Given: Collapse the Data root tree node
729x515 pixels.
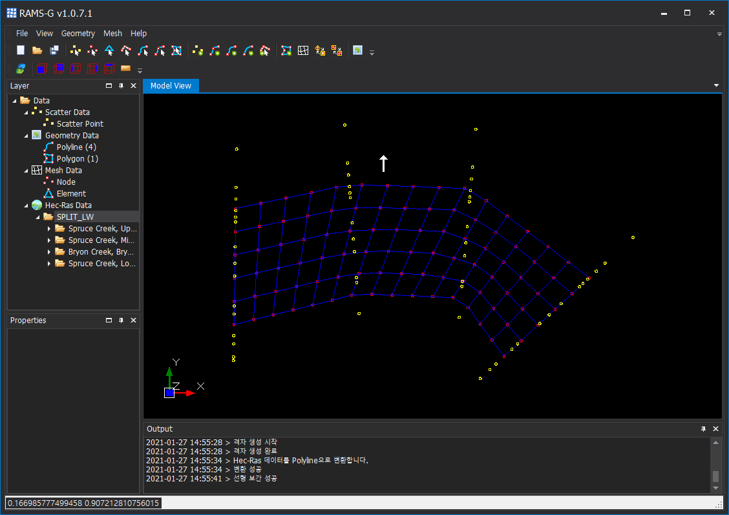Looking at the screenshot, I should [14, 100].
